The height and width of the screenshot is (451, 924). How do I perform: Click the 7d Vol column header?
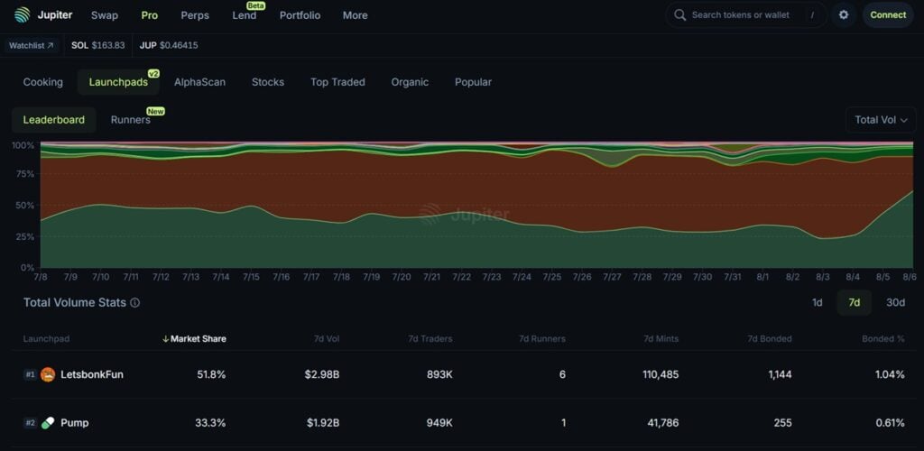[x=328, y=338]
